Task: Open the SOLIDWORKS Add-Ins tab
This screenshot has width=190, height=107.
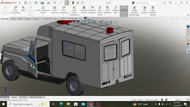Action: (x=50, y=19)
